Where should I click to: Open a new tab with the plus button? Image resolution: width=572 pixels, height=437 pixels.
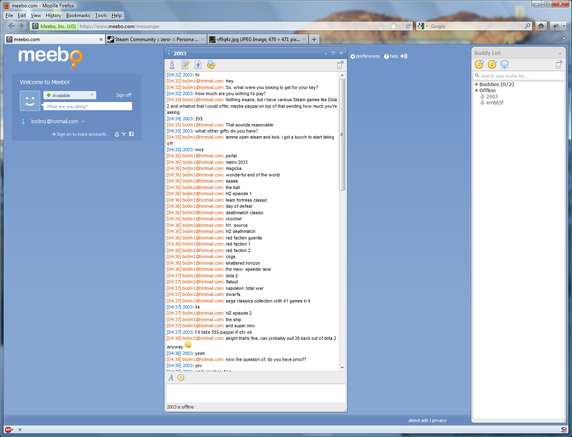pos(314,39)
